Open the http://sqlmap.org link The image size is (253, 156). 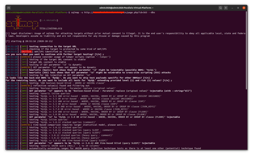[x=51, y=28]
